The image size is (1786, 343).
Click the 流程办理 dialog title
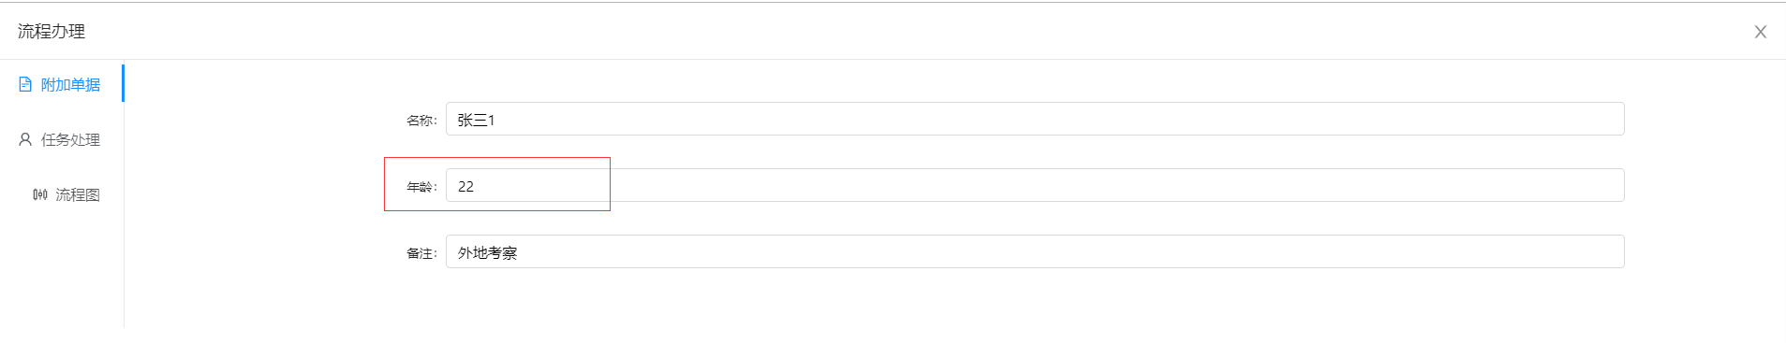(52, 32)
